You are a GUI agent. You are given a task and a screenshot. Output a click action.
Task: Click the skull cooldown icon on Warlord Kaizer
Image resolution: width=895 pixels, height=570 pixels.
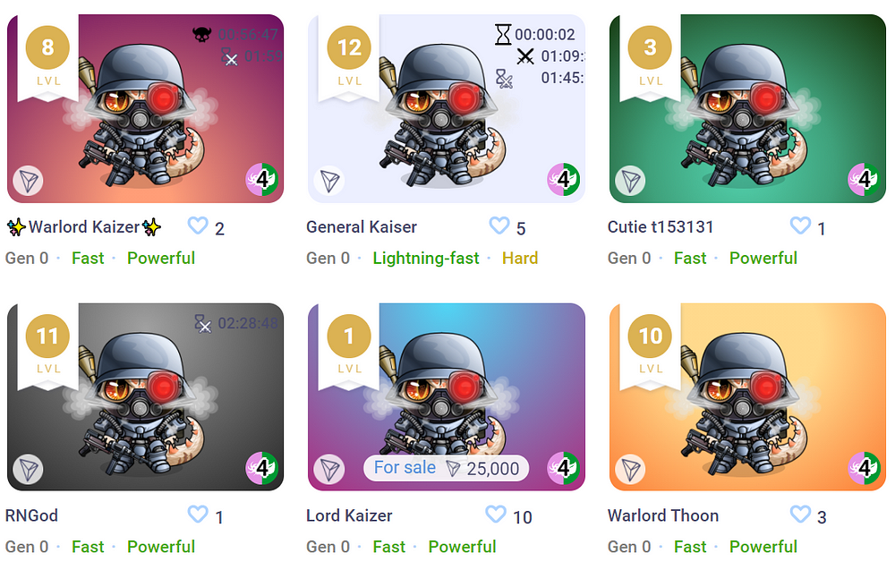click(202, 35)
